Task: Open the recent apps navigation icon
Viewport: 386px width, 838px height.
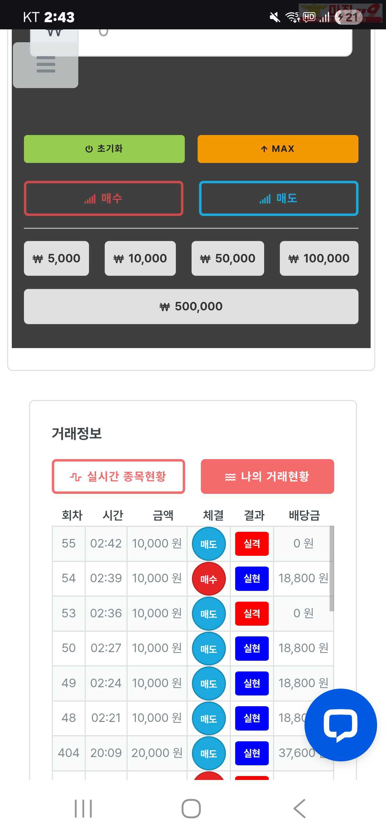Action: click(83, 809)
